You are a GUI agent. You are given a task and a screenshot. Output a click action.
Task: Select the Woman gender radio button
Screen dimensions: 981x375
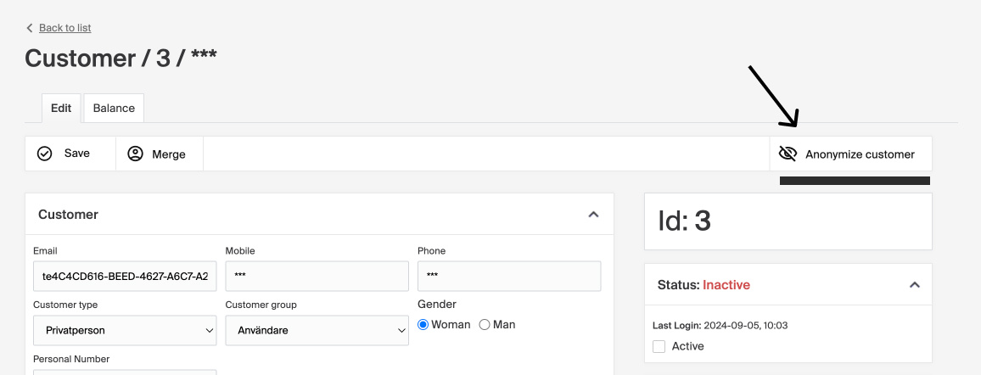(x=423, y=324)
